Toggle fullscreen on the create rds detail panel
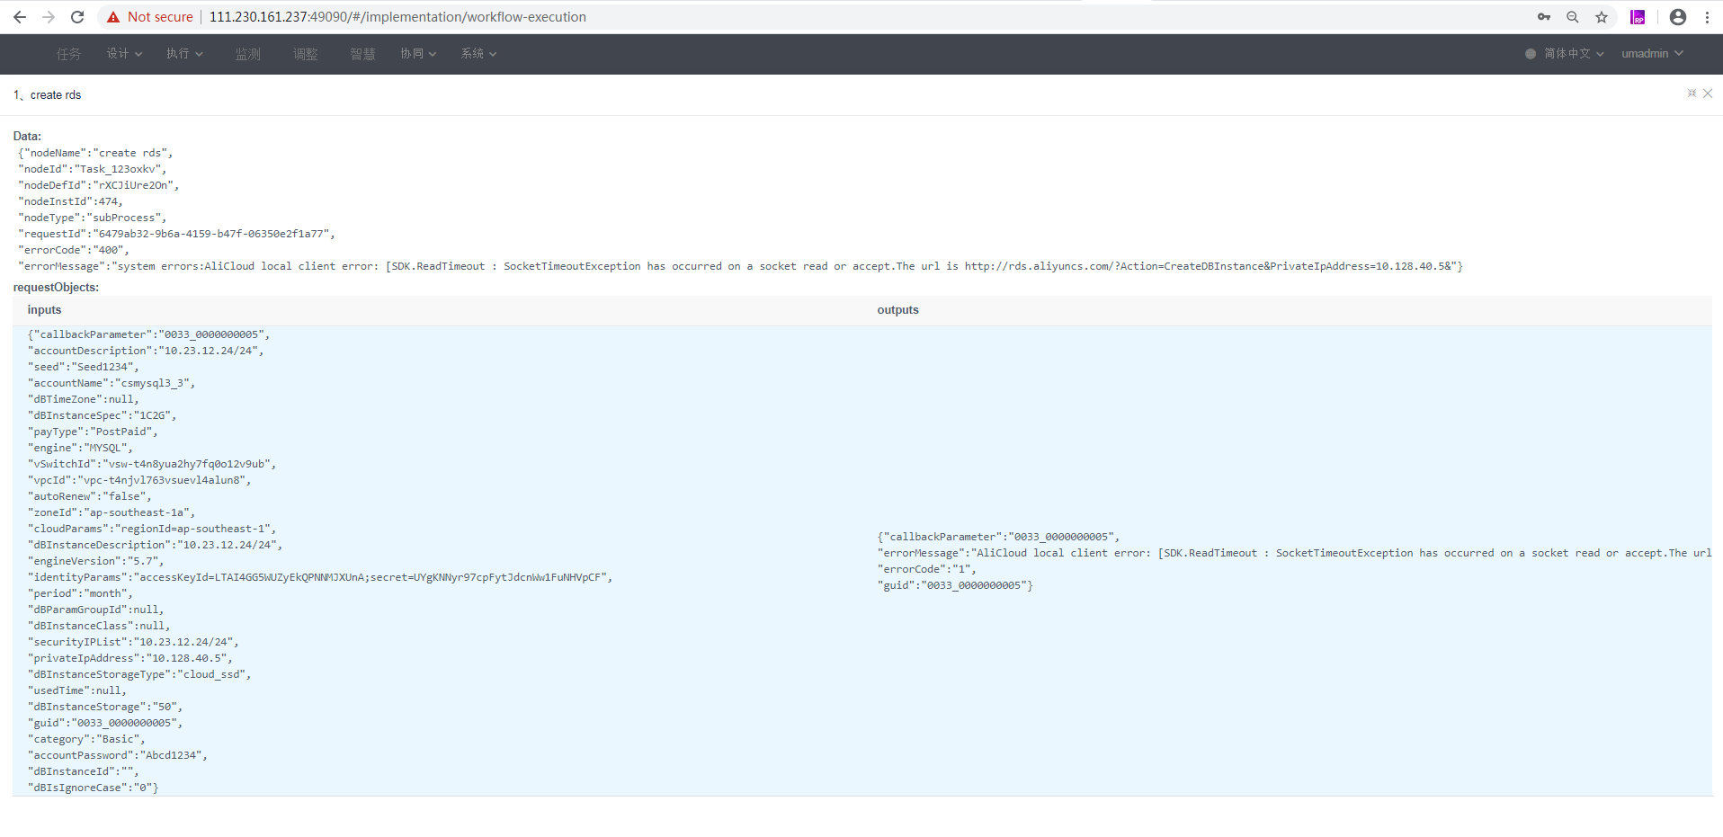The width and height of the screenshot is (1723, 837). pyautogui.click(x=1692, y=93)
